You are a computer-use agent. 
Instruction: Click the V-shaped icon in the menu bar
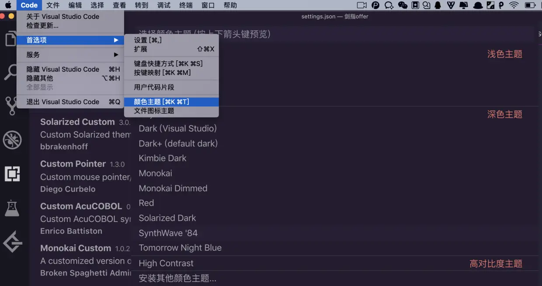[451, 5]
